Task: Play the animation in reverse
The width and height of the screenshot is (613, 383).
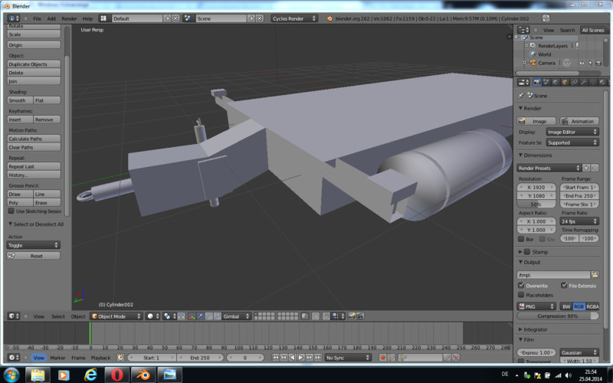Action: tap(293, 358)
